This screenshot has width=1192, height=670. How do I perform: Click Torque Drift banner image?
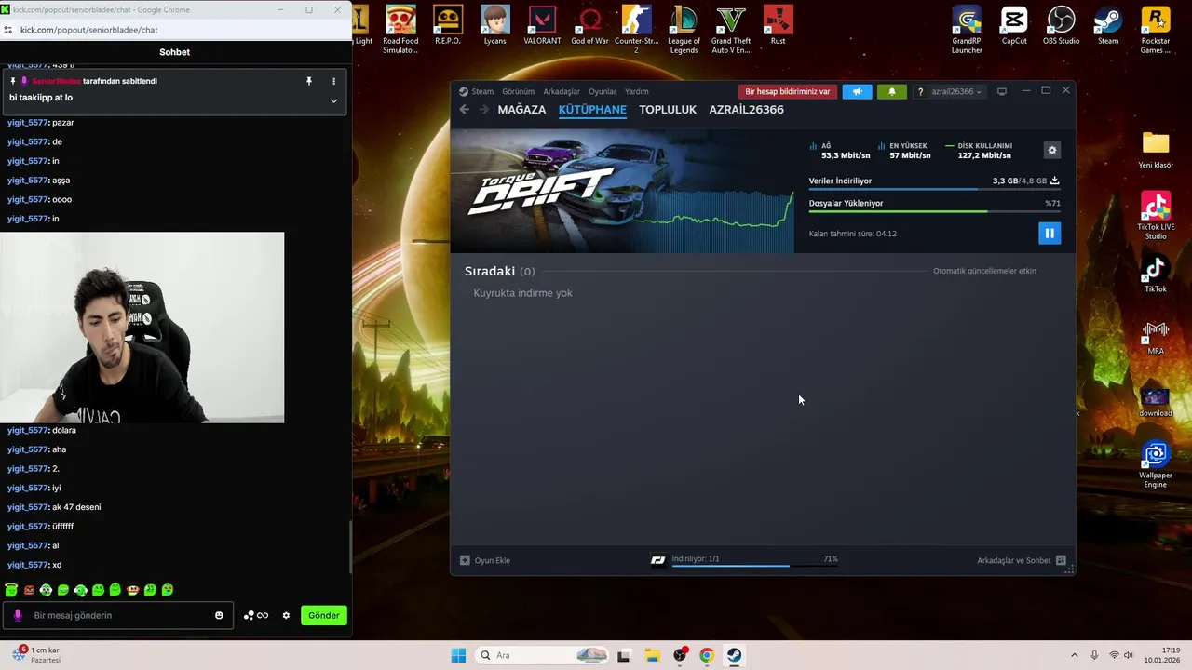pyautogui.click(x=622, y=191)
